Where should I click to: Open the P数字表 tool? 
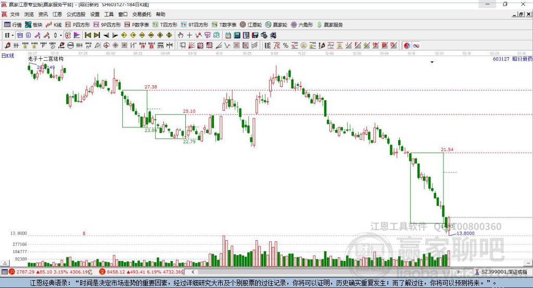(x=137, y=25)
